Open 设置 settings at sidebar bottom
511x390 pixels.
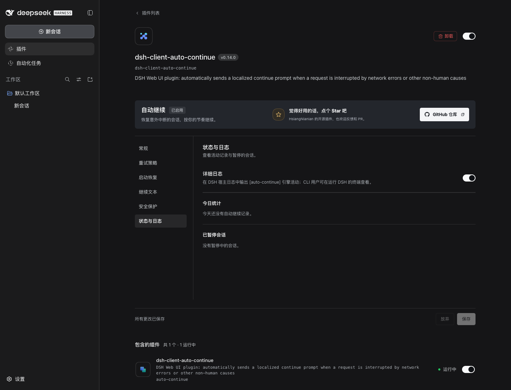point(16,379)
